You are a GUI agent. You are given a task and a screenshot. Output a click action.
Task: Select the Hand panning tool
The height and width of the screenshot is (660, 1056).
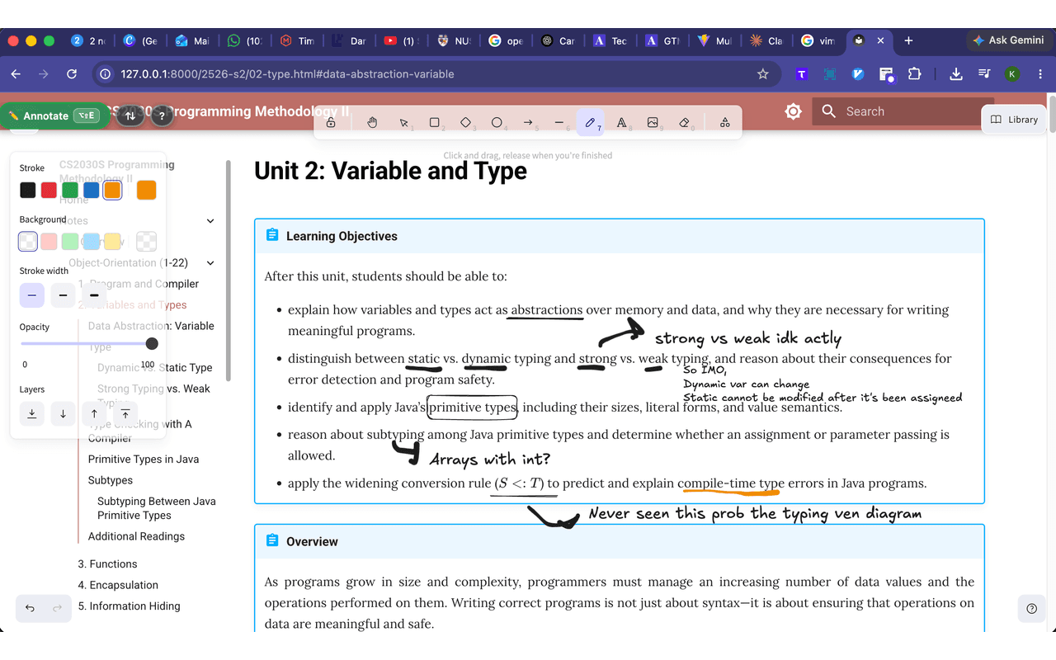[372, 123]
